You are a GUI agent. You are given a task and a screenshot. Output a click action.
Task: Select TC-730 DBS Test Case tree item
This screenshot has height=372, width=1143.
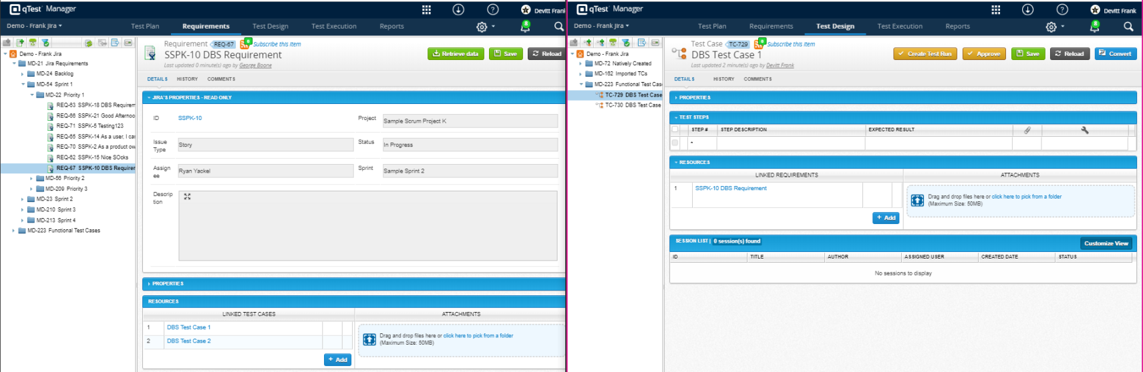tap(633, 105)
